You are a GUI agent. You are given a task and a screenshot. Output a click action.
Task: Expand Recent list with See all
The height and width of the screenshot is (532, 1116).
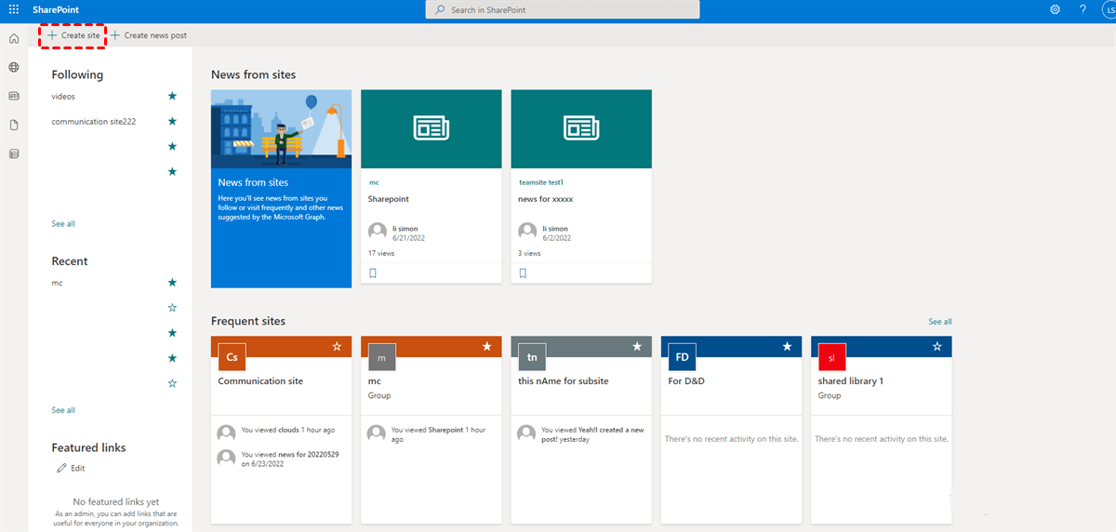click(x=63, y=410)
